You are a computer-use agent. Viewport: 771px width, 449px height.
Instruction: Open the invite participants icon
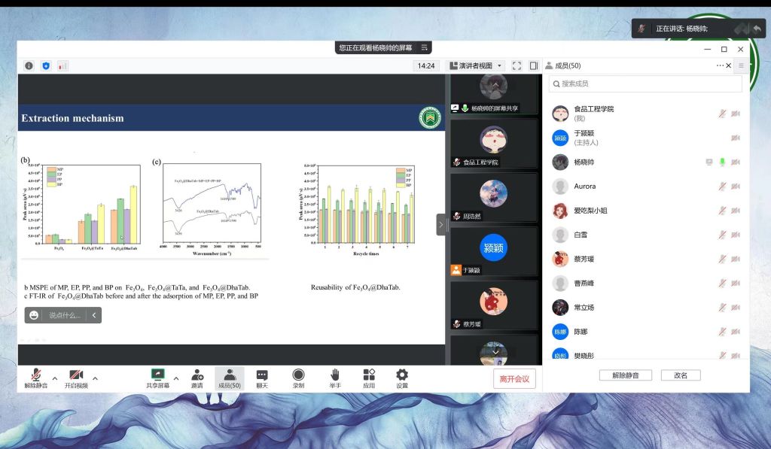point(197,375)
